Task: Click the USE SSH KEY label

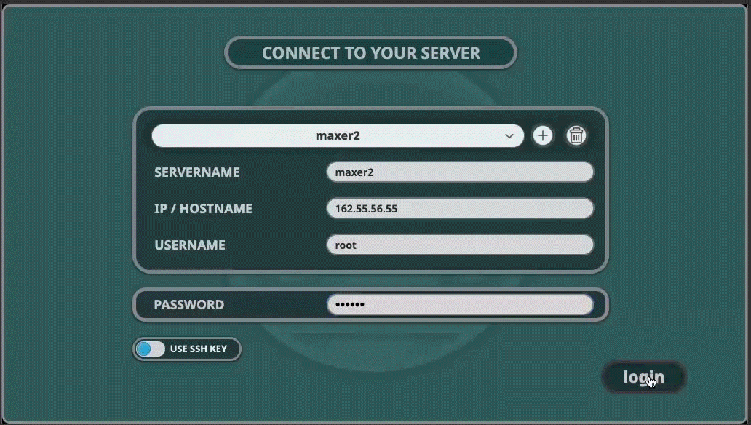Action: (198, 349)
